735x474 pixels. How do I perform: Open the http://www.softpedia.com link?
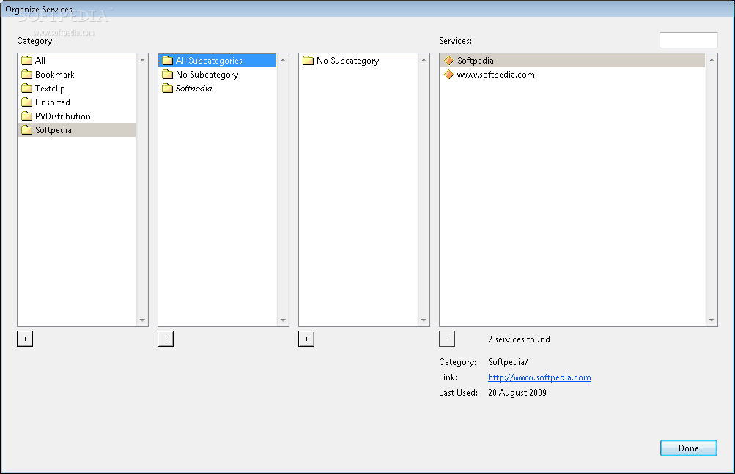pyautogui.click(x=539, y=377)
